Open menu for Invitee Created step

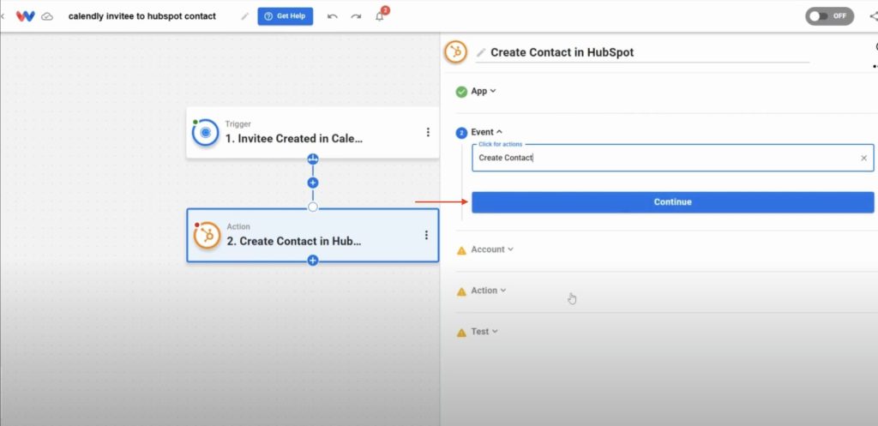pos(428,132)
